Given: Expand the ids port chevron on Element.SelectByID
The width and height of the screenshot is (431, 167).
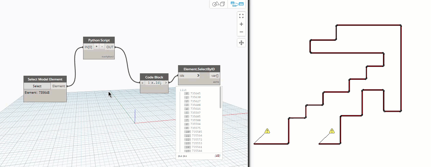Looking at the screenshot, I should coord(198,75).
